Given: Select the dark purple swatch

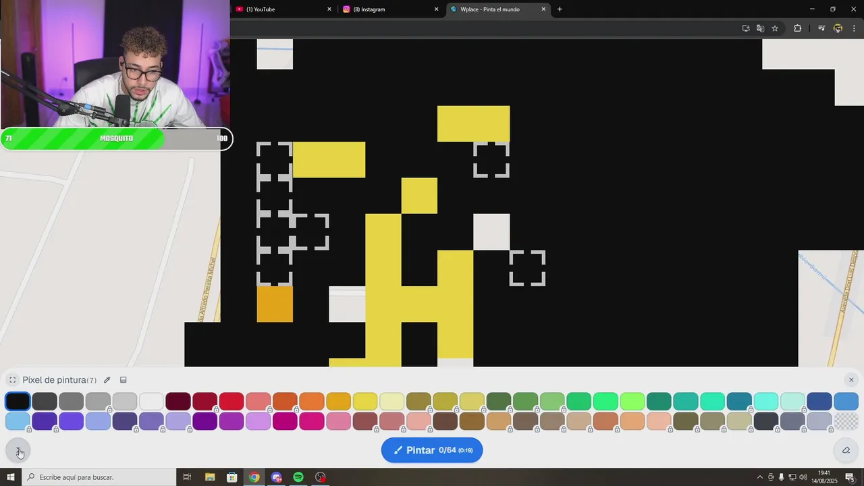Looking at the screenshot, I should (205, 421).
